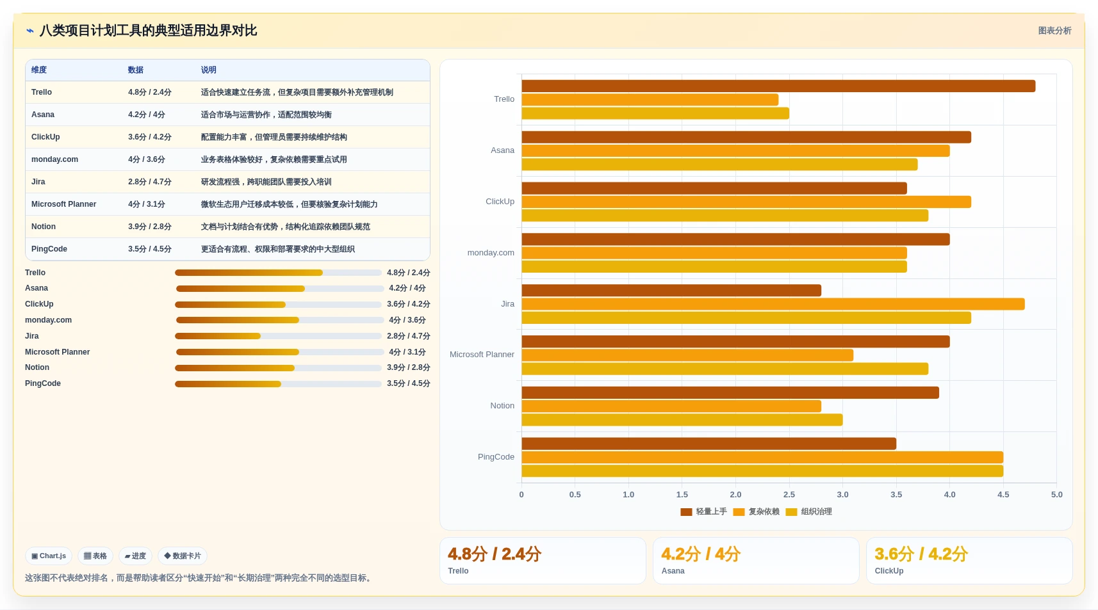Image resolution: width=1098 pixels, height=610 pixels.
Task: Select the Trello row in the table
Action: pos(227,92)
